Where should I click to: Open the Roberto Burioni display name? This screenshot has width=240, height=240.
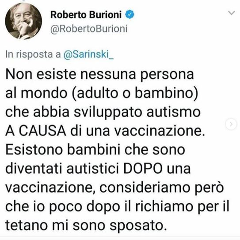coord(86,15)
